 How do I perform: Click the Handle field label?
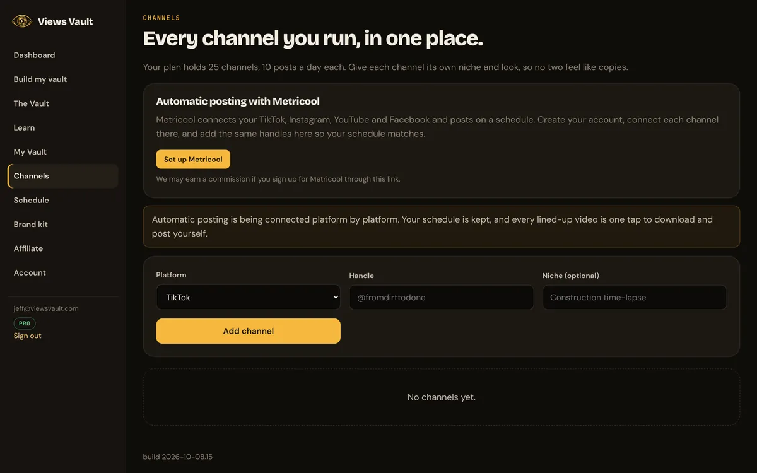(361, 276)
